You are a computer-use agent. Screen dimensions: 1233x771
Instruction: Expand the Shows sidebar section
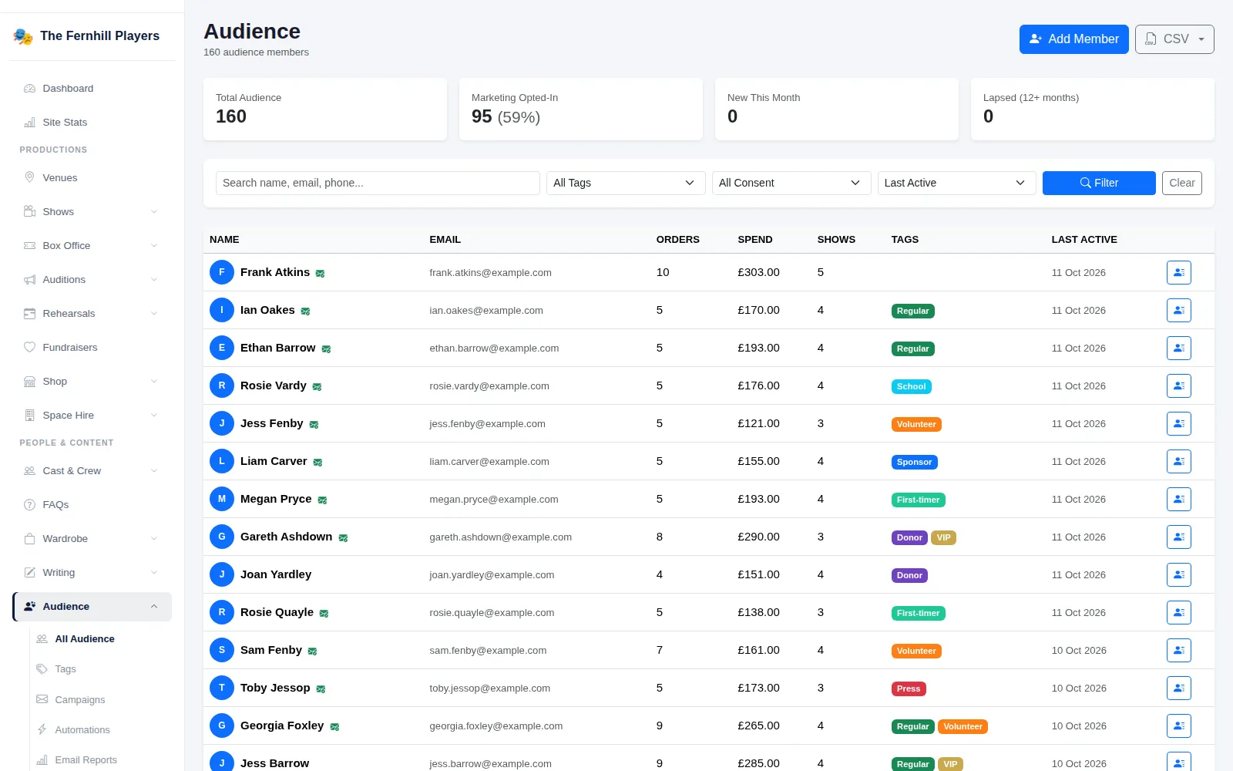pyautogui.click(x=92, y=211)
